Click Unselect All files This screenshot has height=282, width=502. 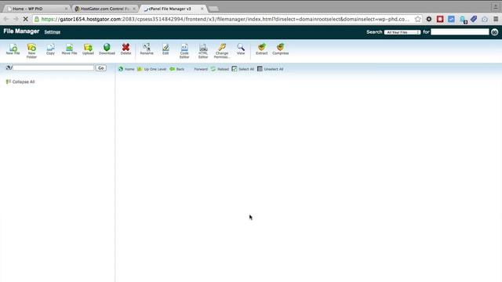click(271, 69)
